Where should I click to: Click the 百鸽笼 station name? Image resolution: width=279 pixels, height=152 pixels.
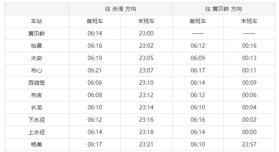click(37, 83)
